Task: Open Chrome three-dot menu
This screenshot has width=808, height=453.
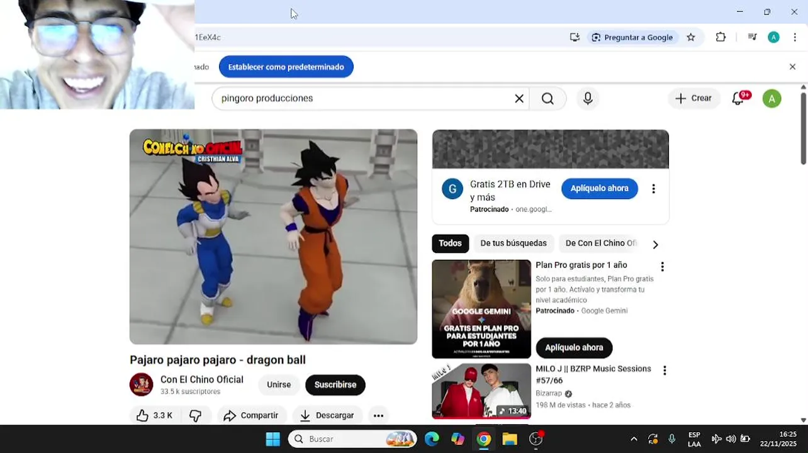Action: coord(795,37)
